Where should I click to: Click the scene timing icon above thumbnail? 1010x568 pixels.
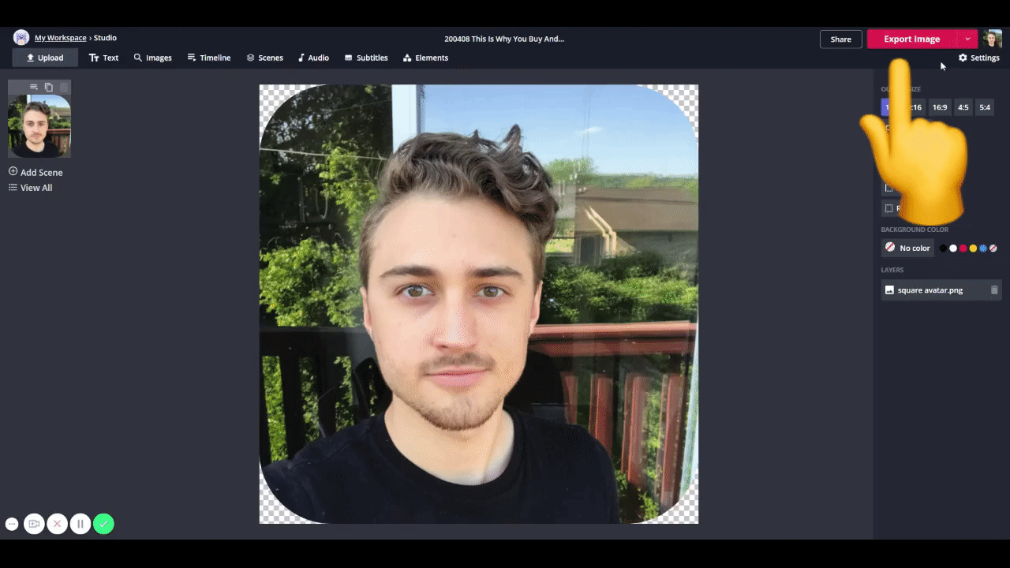coord(34,87)
